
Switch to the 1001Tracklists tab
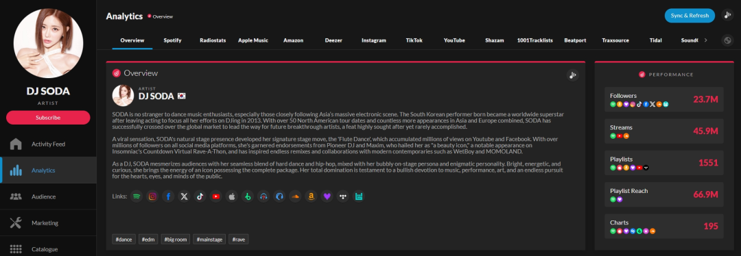click(535, 40)
